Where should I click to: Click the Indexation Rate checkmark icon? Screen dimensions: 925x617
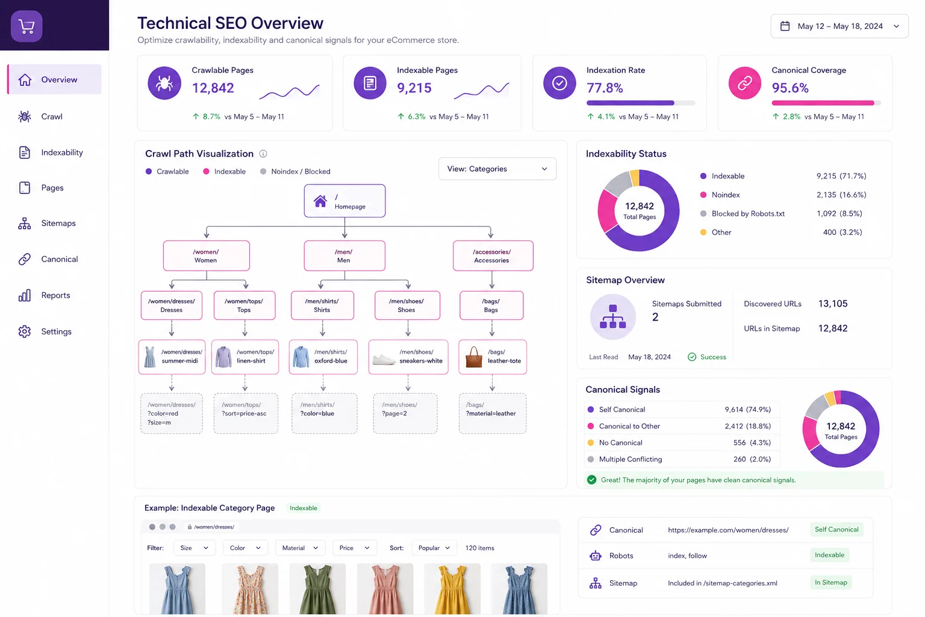click(559, 83)
